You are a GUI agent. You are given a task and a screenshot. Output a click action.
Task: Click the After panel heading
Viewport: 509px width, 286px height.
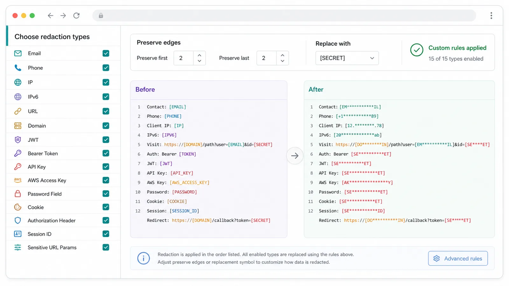[316, 90]
